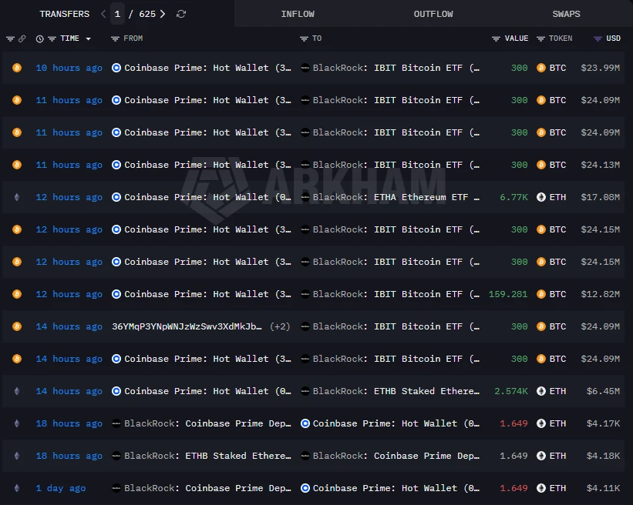Click Coinbase logo on $17.08M row sender
The image size is (633, 505).
point(116,197)
